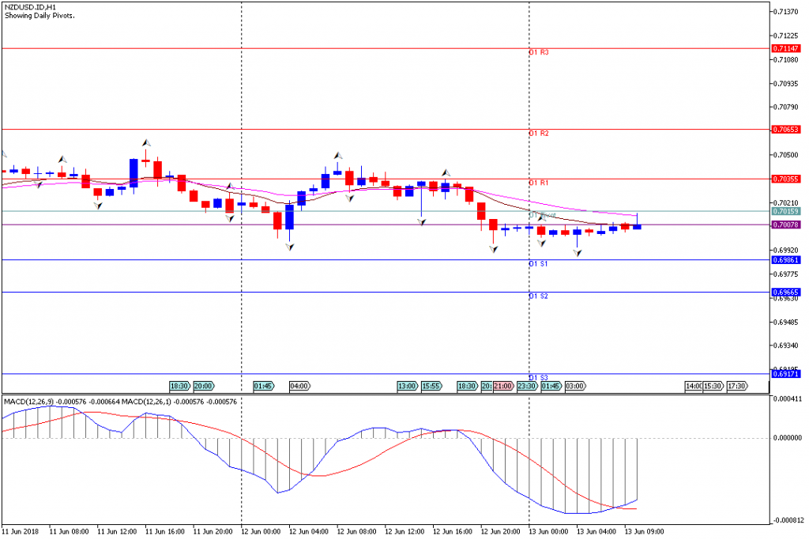Click the 0.70159 pivot price tag

coord(788,211)
